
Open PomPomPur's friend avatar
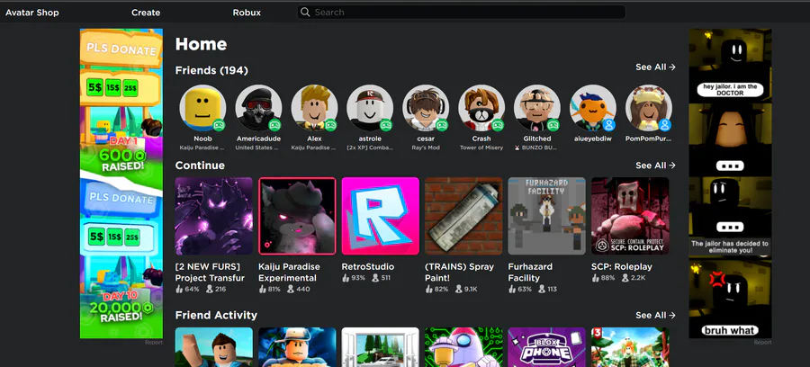click(649, 108)
